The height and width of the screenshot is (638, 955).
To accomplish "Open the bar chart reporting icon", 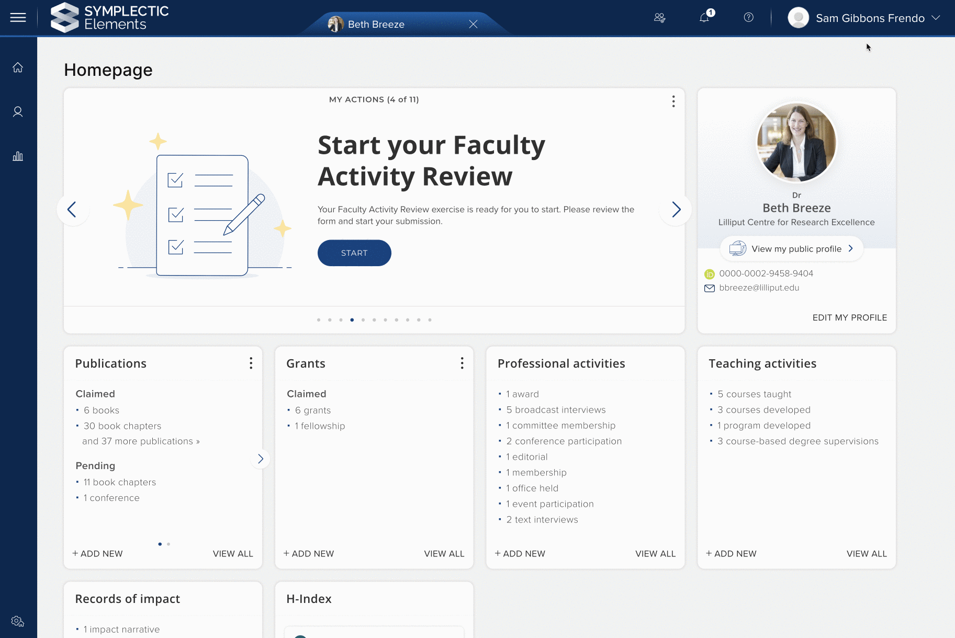I will (x=18, y=156).
